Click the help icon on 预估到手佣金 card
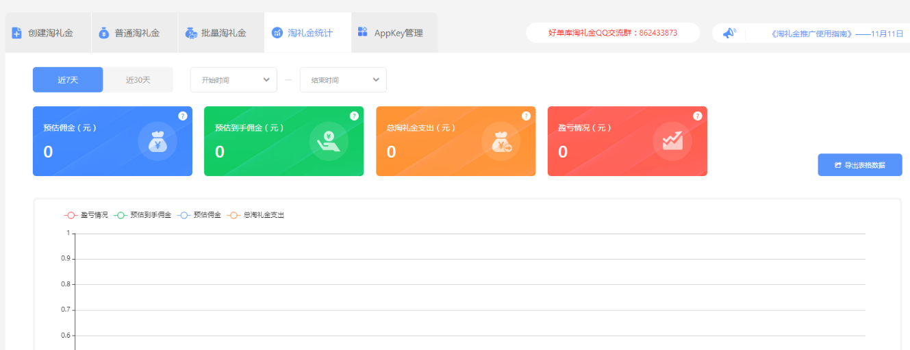The width and height of the screenshot is (910, 350). (x=354, y=116)
